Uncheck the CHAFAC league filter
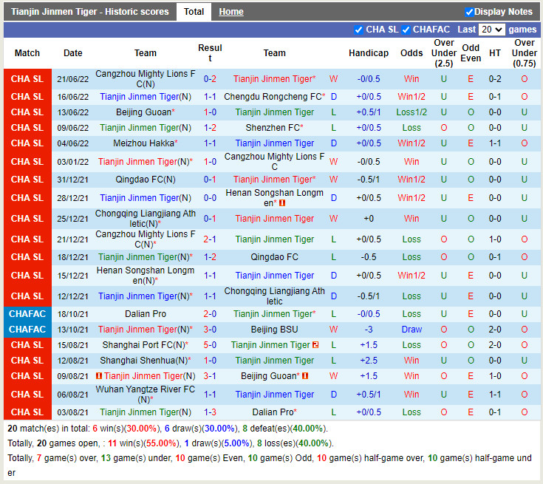Viewport: 543px width, 484px height. click(x=407, y=30)
